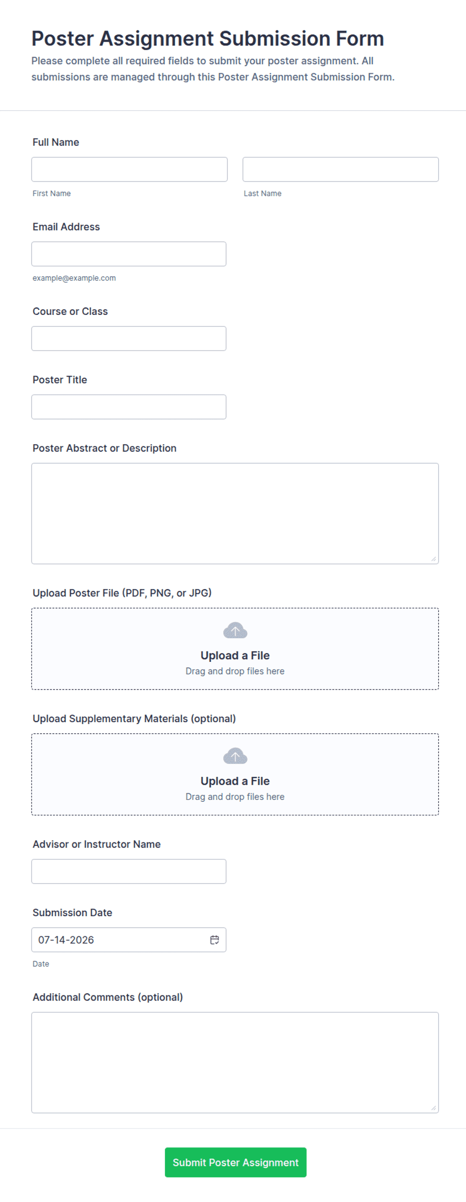Click the Additional Comments resize handle
Image resolution: width=466 pixels, height=1202 pixels.
point(433,1108)
